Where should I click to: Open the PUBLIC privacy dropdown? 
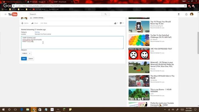[x=26, y=54]
